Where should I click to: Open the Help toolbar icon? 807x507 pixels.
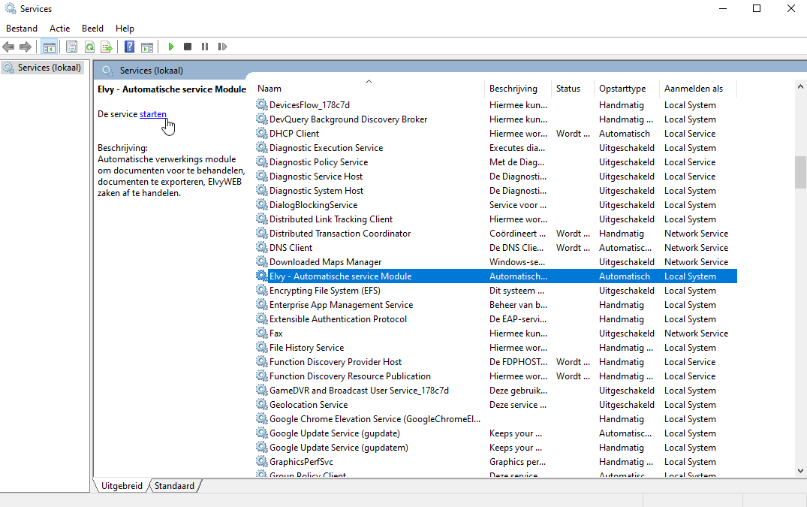coord(130,47)
